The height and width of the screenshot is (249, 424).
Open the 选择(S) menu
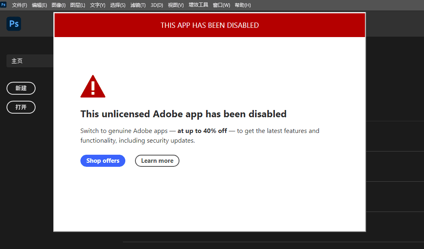tap(117, 5)
